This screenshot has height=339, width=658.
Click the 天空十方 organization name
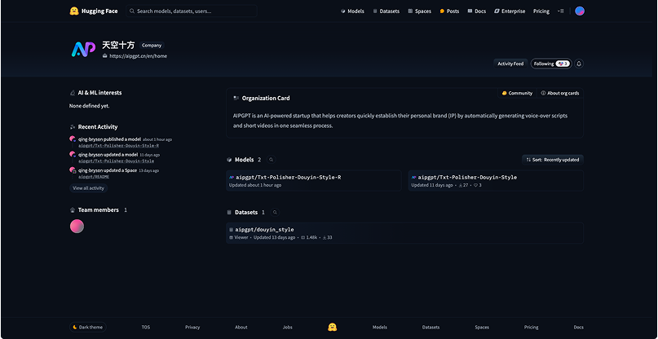click(x=118, y=46)
